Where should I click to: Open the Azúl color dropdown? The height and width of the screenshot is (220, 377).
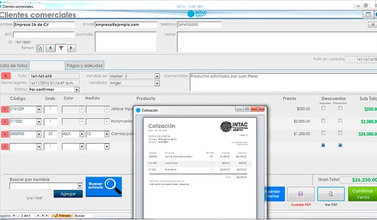[x=82, y=134]
